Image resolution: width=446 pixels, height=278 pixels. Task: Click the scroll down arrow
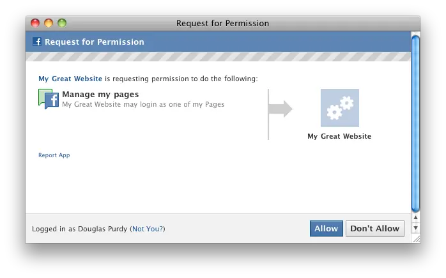415,228
